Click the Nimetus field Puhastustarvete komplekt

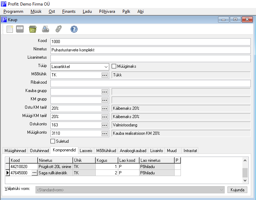point(151,50)
